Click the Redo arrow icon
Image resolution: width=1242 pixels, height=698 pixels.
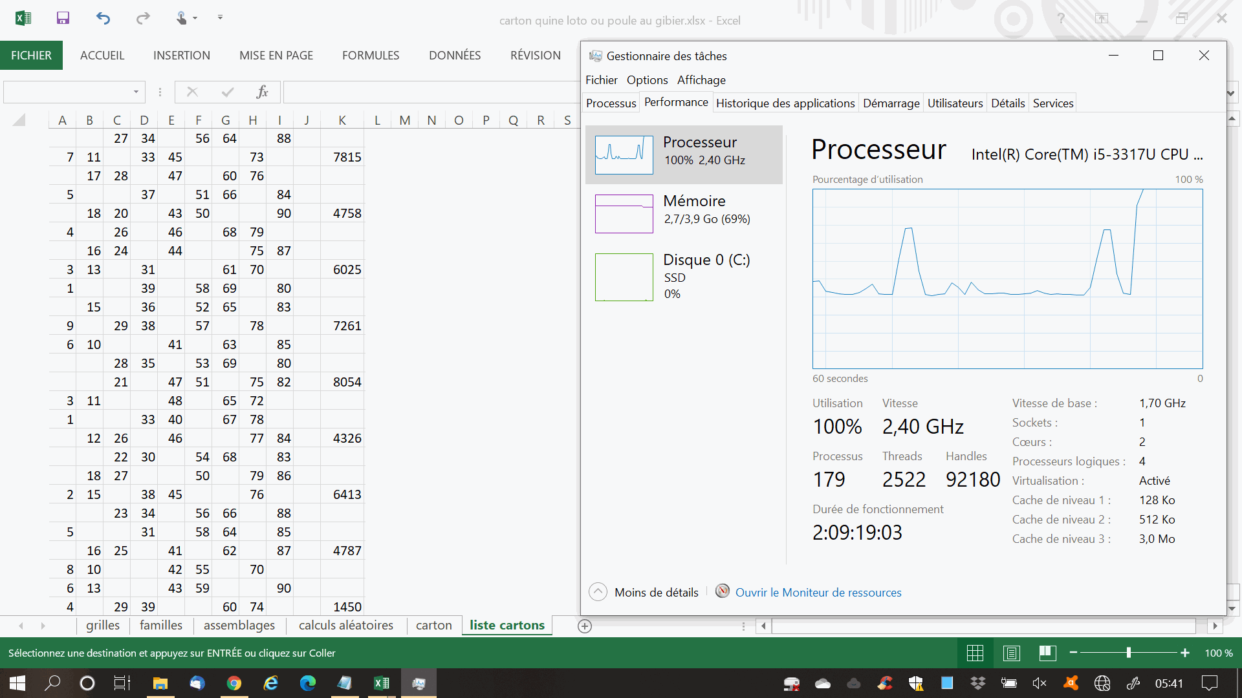143,18
